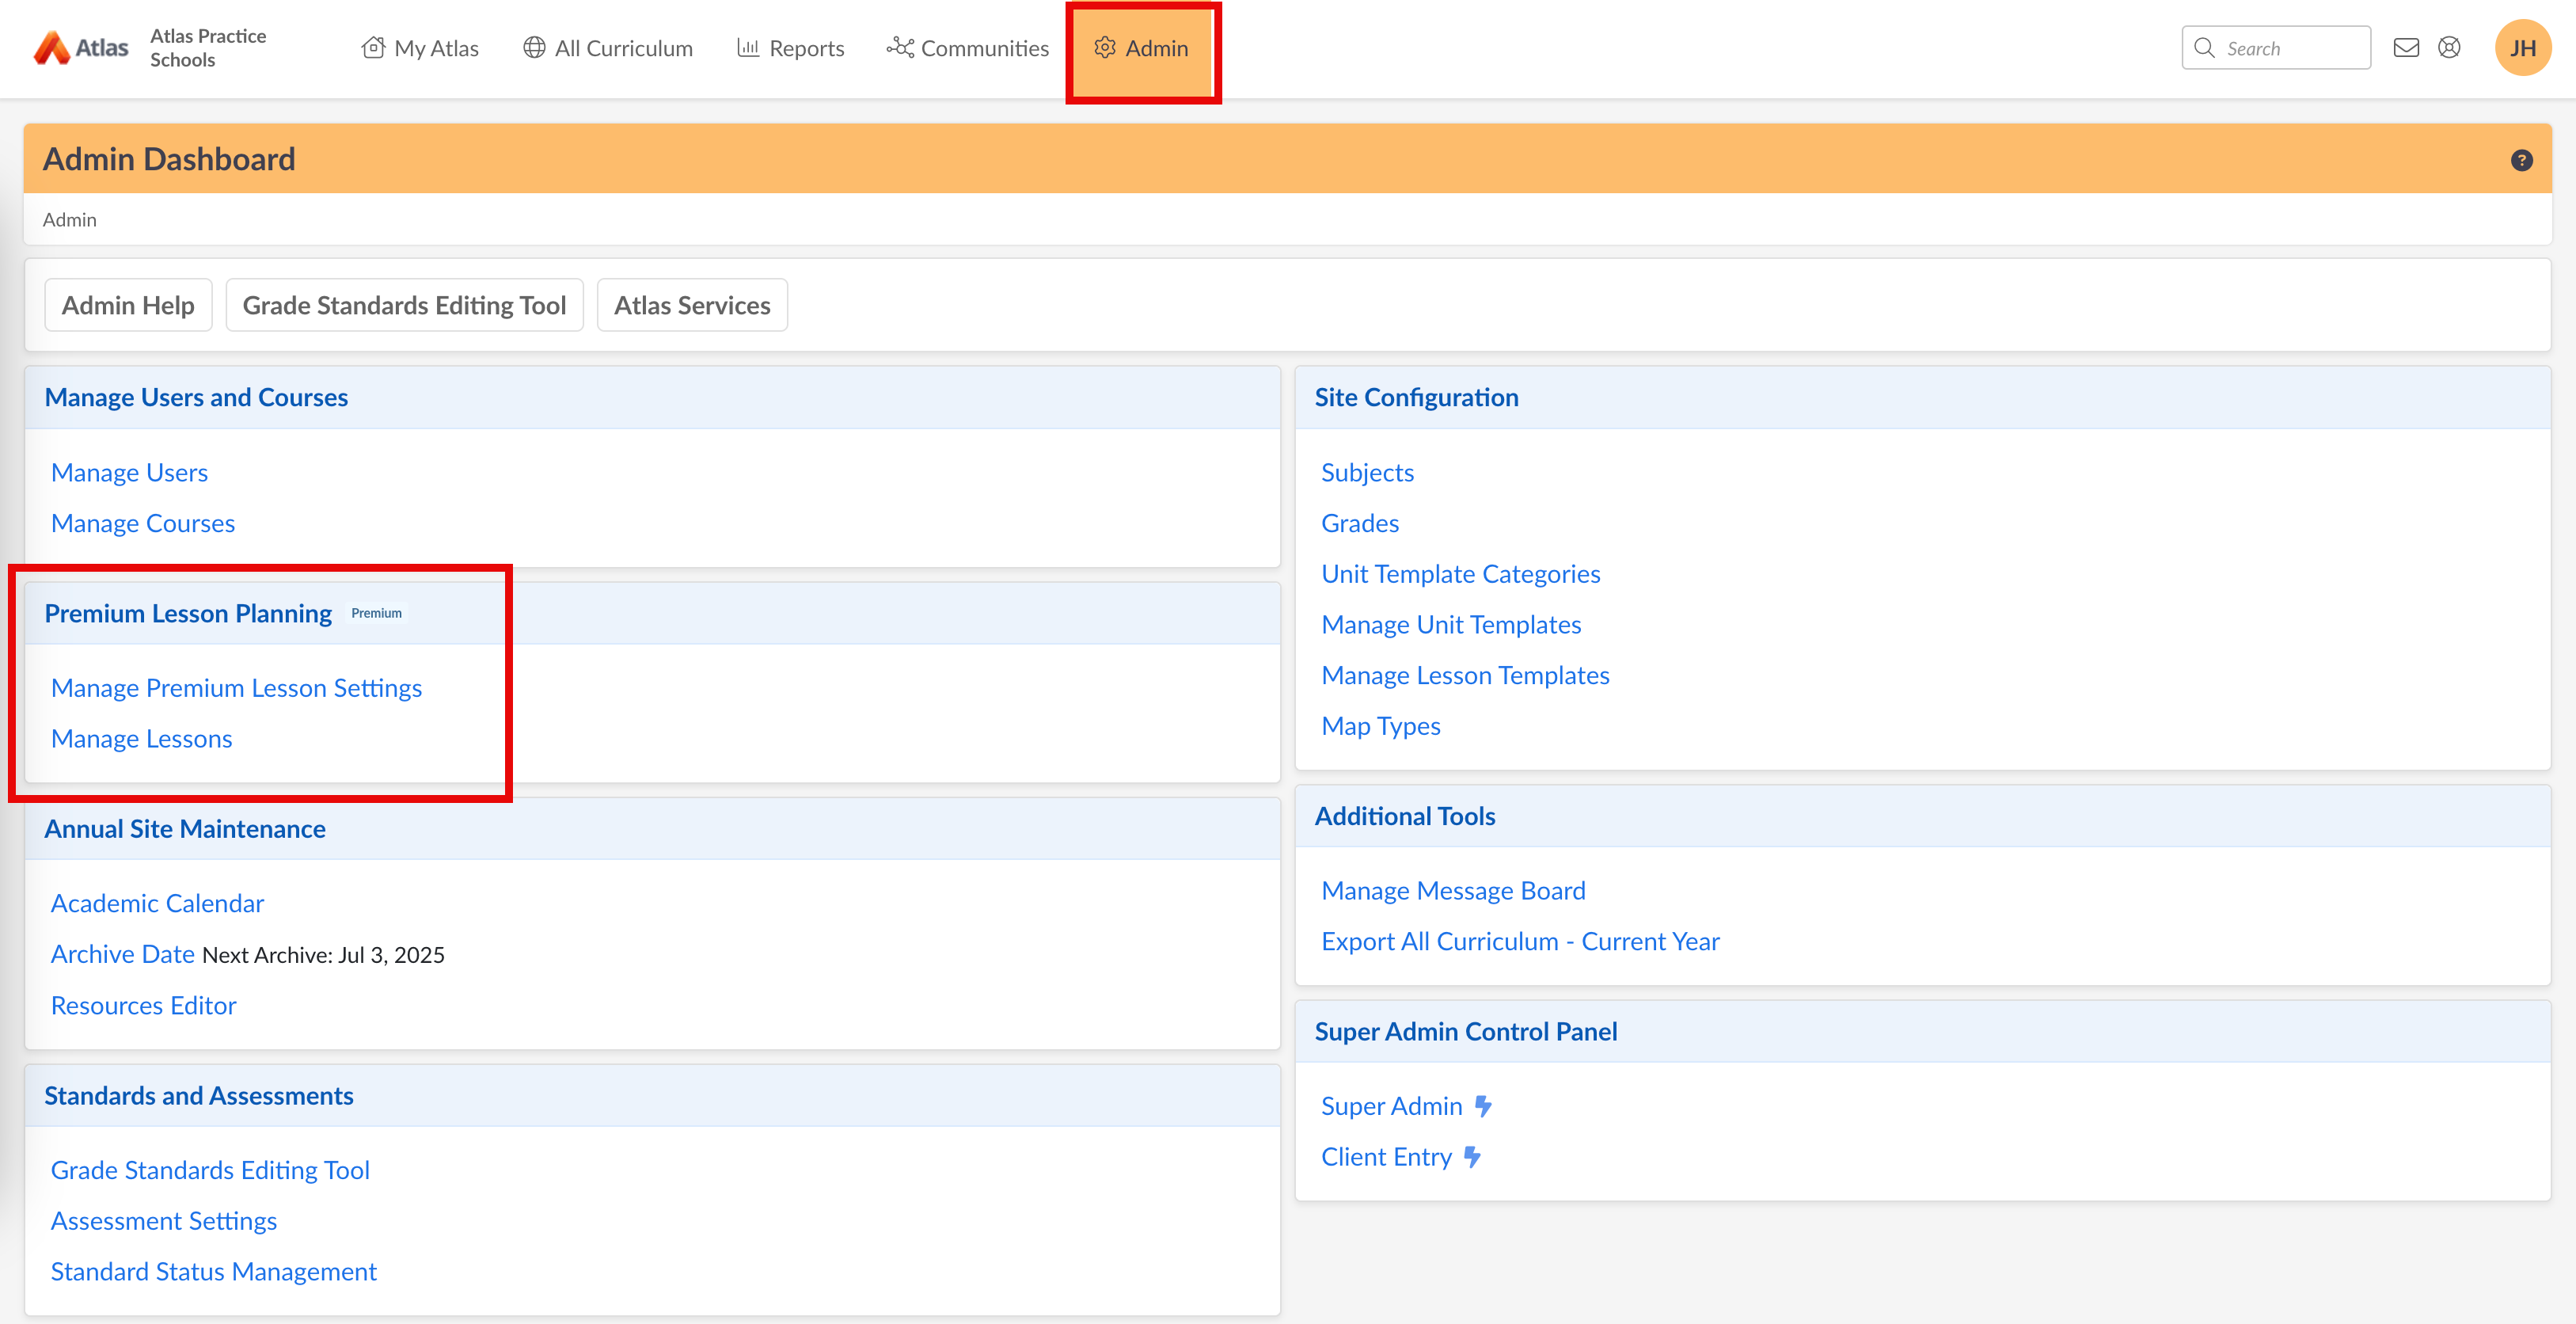Open the messages envelope icon

(2406, 48)
